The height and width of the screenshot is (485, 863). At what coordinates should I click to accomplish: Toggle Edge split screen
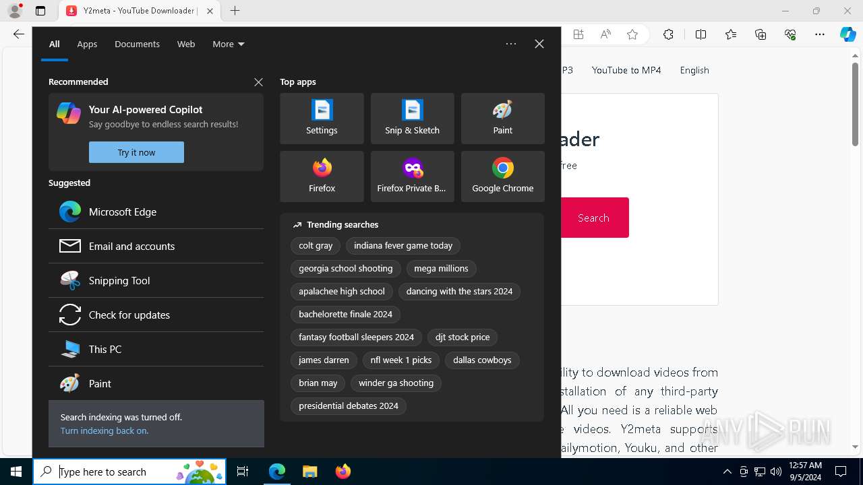[x=701, y=34]
